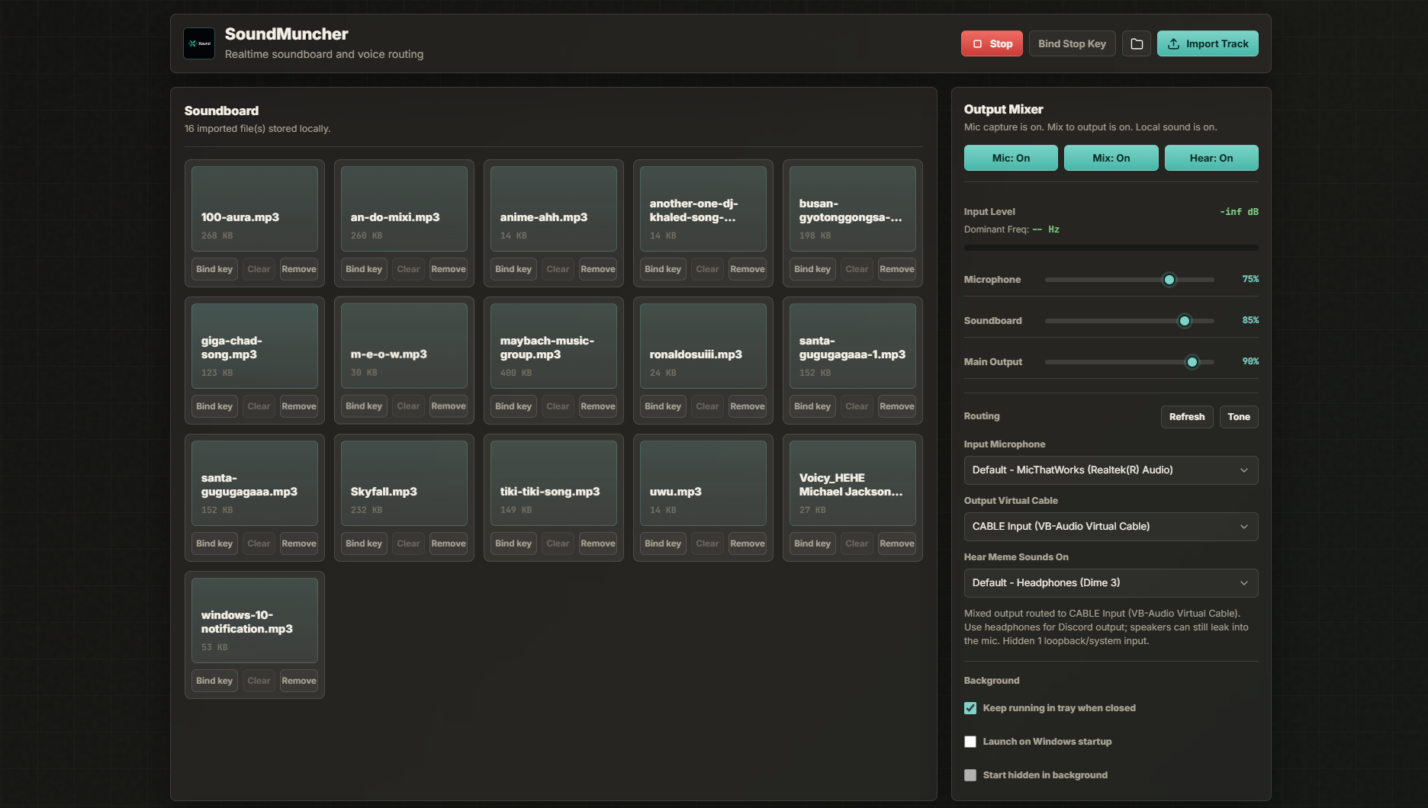Play the another-one-dj-khaled-song tile
The height and width of the screenshot is (808, 1428).
click(703, 209)
